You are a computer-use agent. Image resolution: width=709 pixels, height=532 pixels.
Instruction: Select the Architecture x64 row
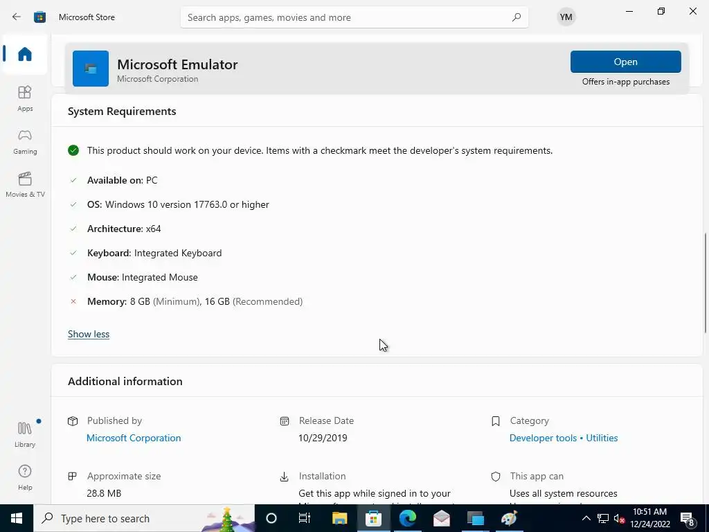[x=124, y=229]
